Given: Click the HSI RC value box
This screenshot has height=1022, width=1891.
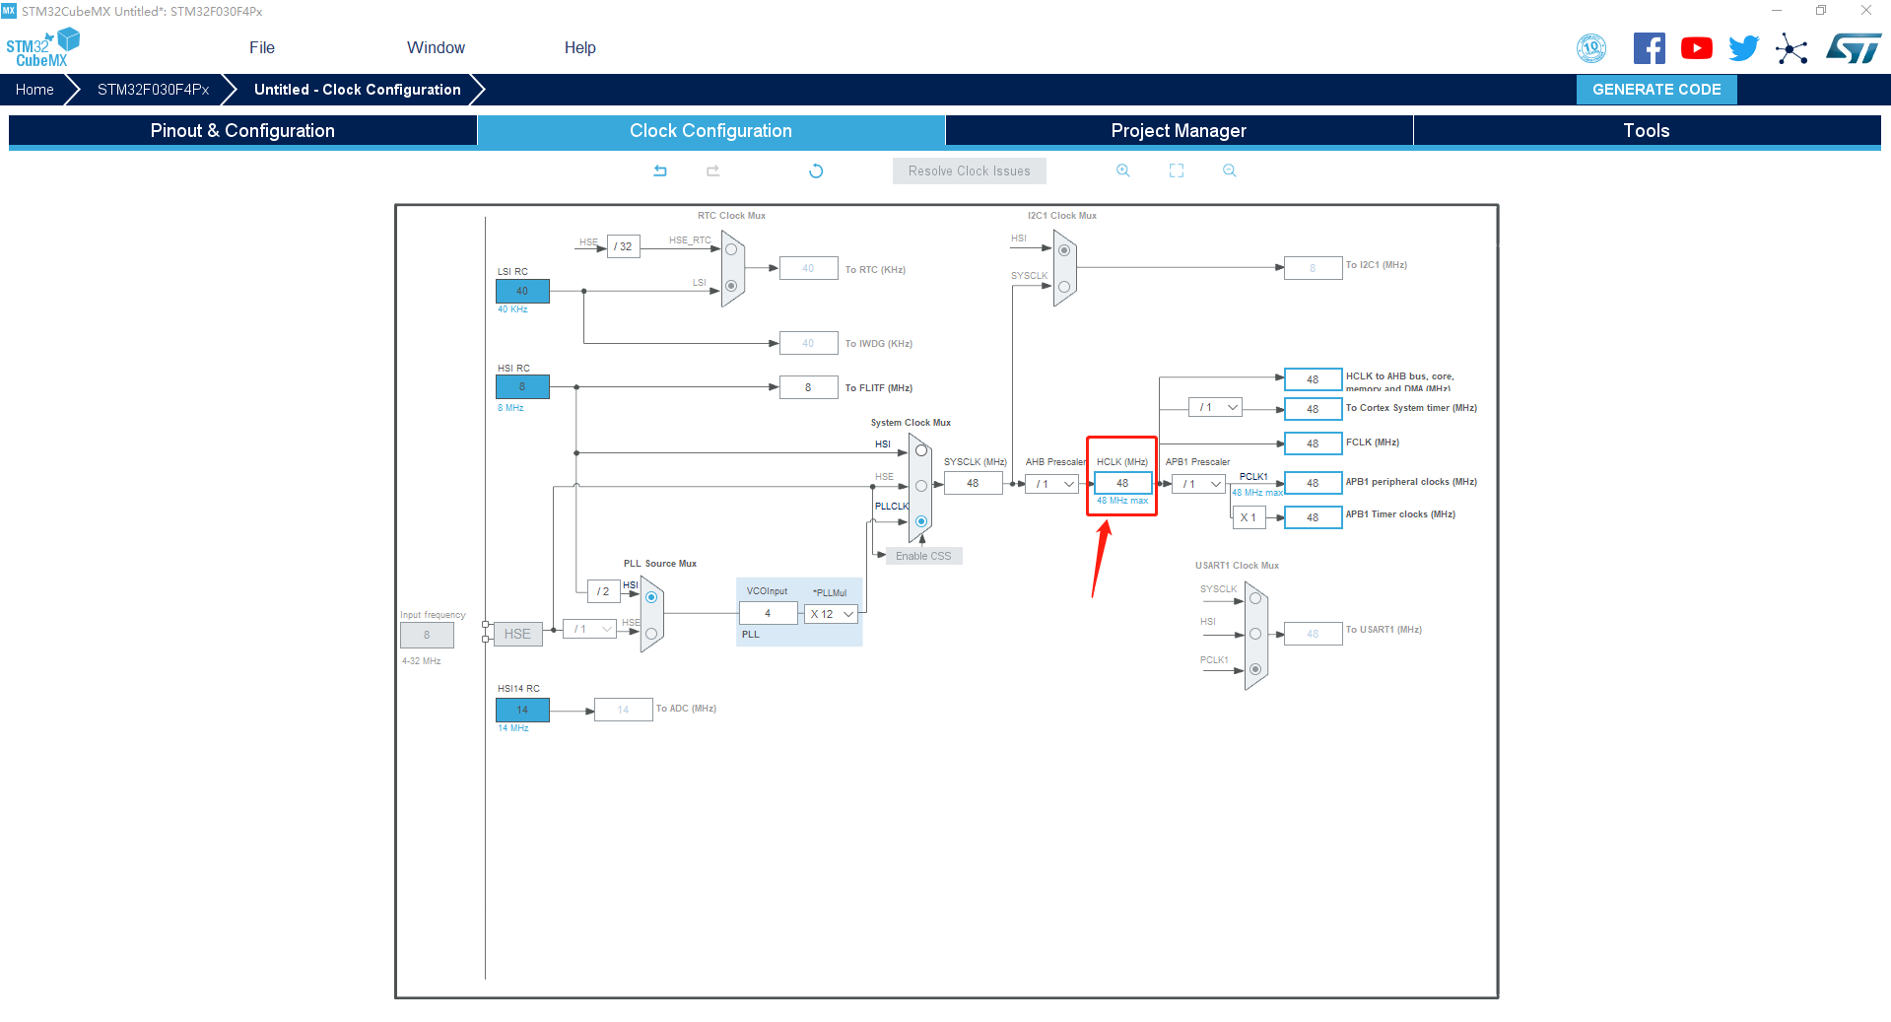Looking at the screenshot, I should tap(522, 386).
